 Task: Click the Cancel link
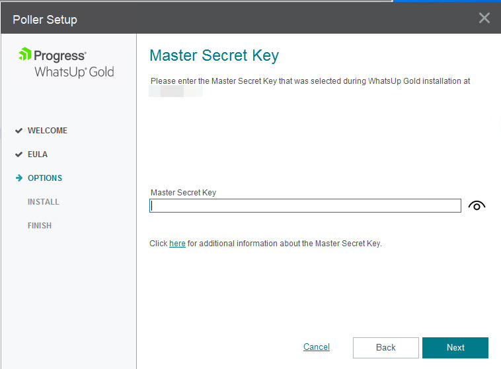pos(317,347)
